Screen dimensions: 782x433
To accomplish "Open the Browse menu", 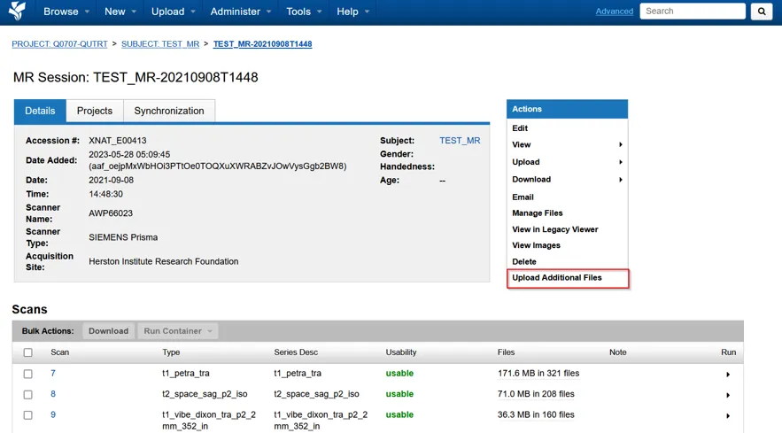I will point(66,12).
